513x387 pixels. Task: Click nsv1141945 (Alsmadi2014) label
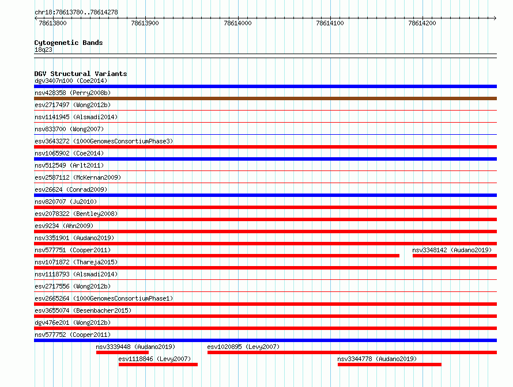(76, 117)
